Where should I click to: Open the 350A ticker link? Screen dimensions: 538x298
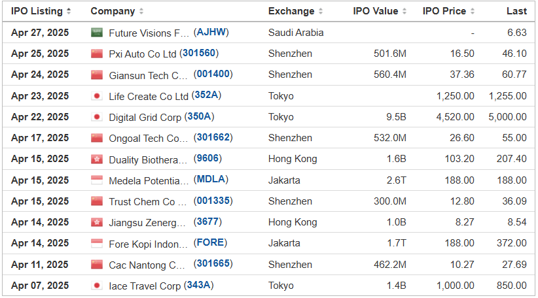[x=200, y=116]
